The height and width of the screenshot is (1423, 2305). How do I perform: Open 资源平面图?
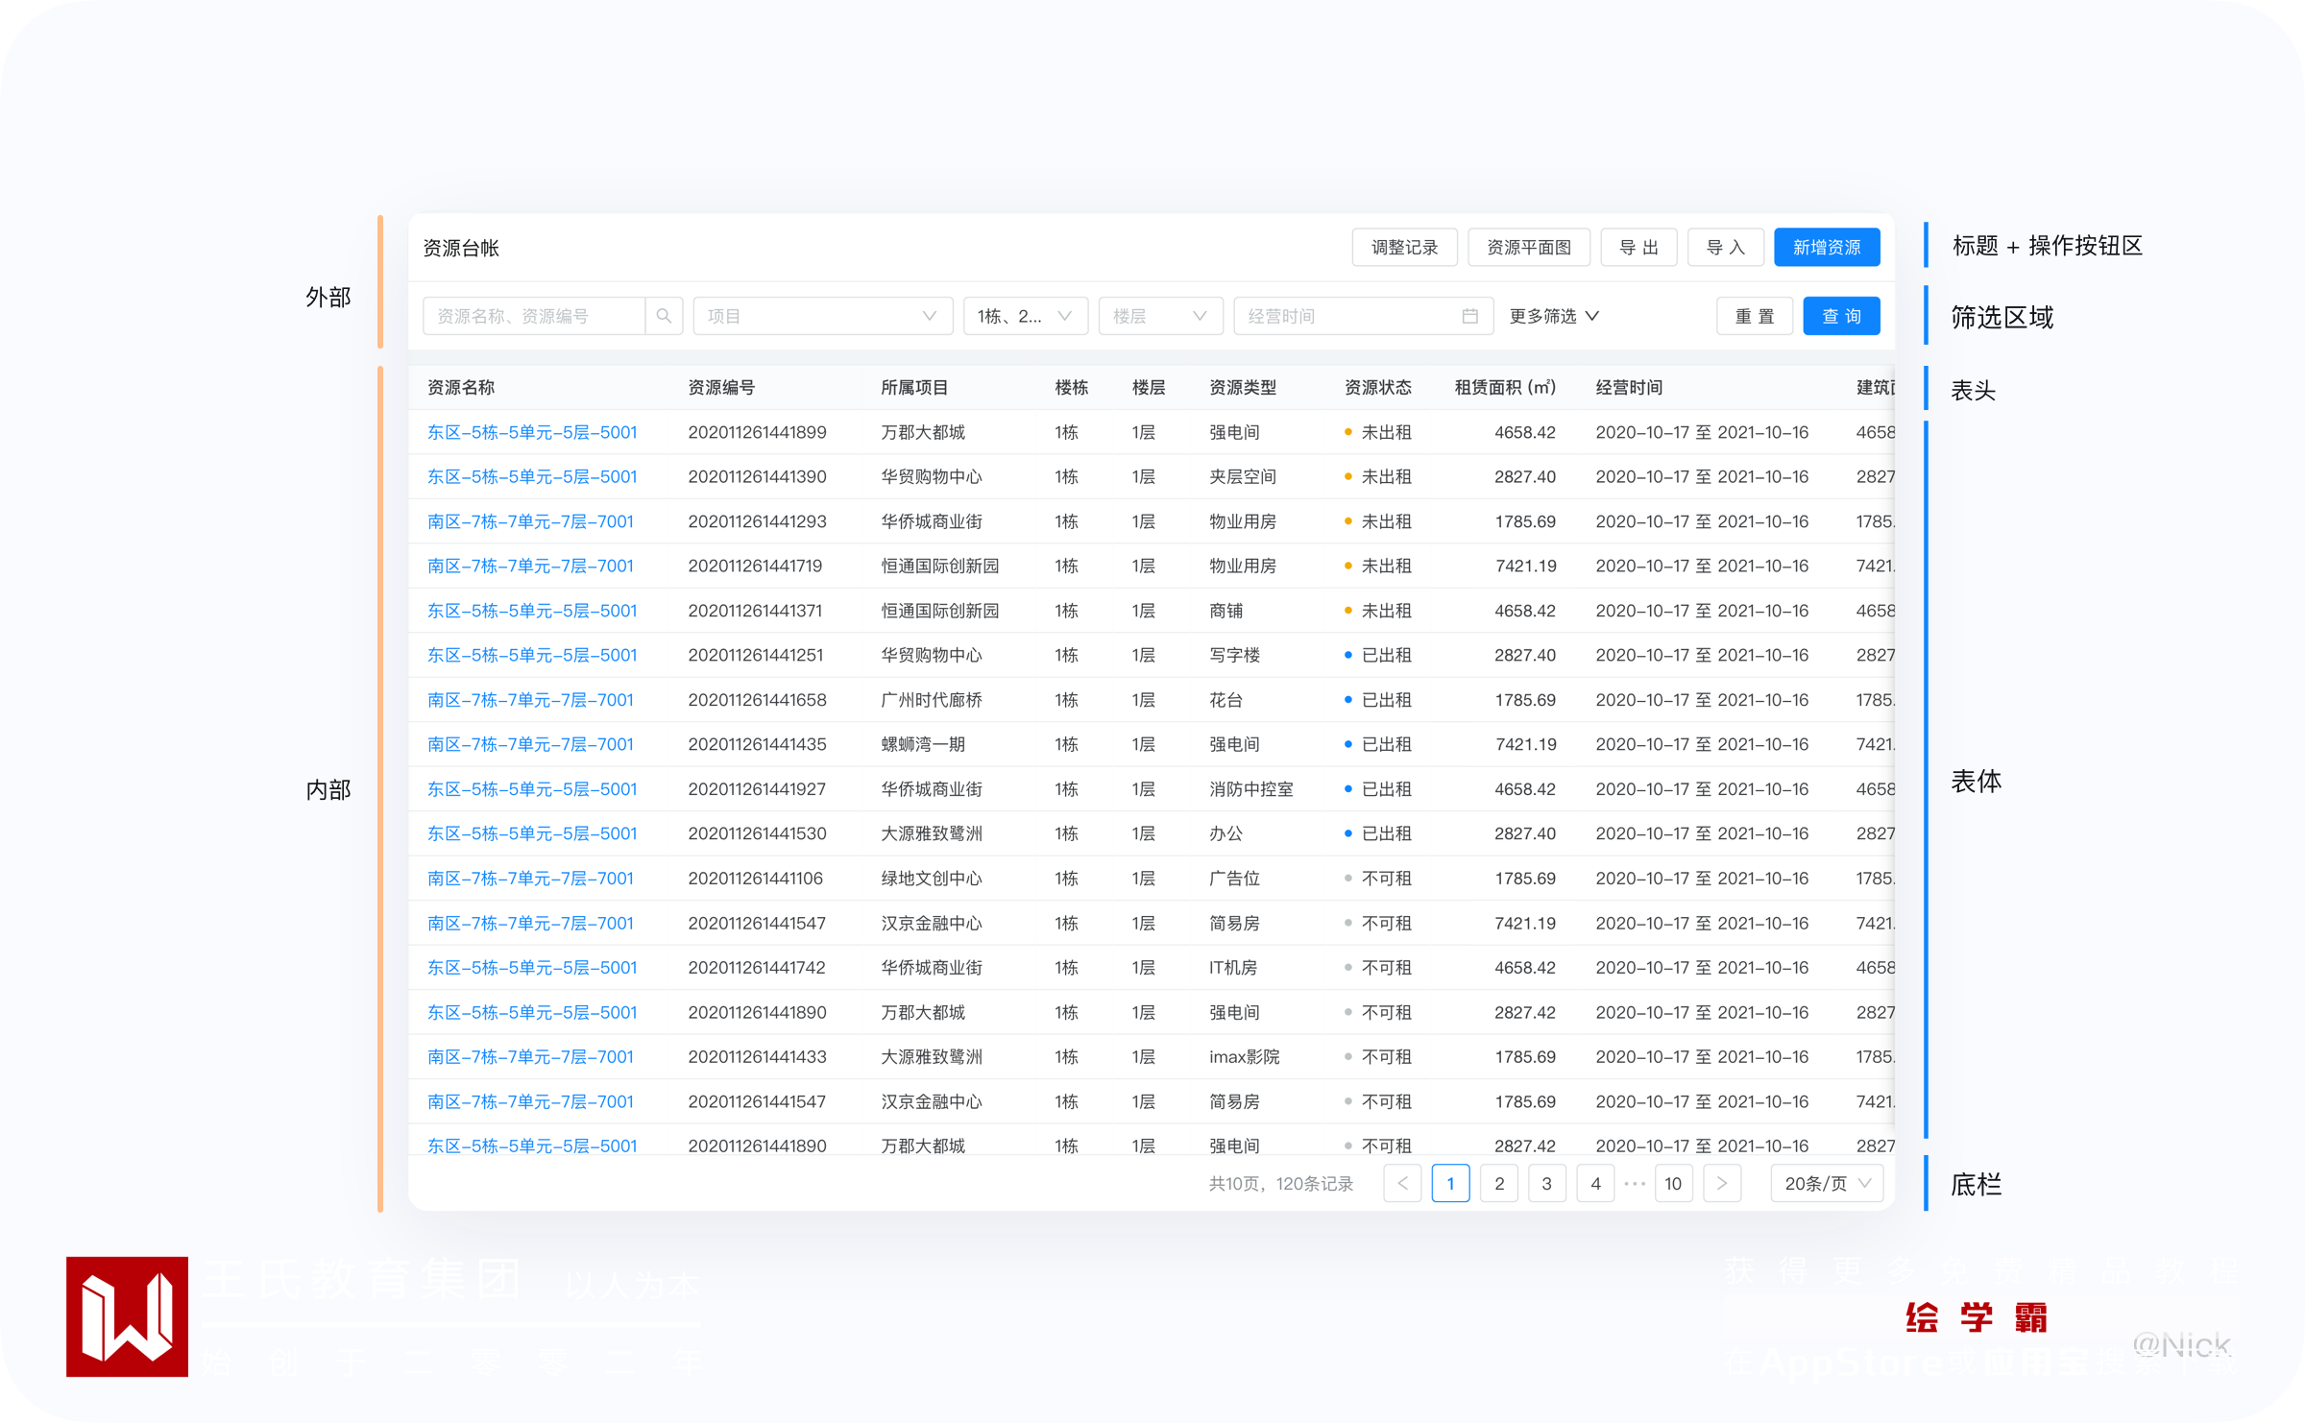coord(1528,248)
